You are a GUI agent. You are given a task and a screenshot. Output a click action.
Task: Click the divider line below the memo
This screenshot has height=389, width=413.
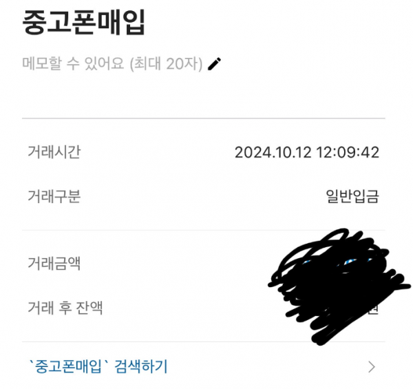204,118
